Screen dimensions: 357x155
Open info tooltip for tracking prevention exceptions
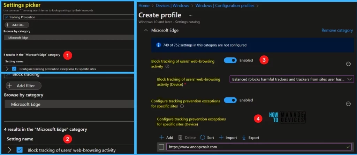182,106
